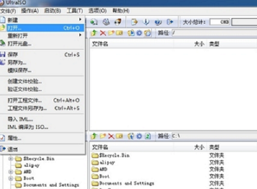The image size is (257, 189).
Task: Click last icon before the image path field
Action: point(147,33)
